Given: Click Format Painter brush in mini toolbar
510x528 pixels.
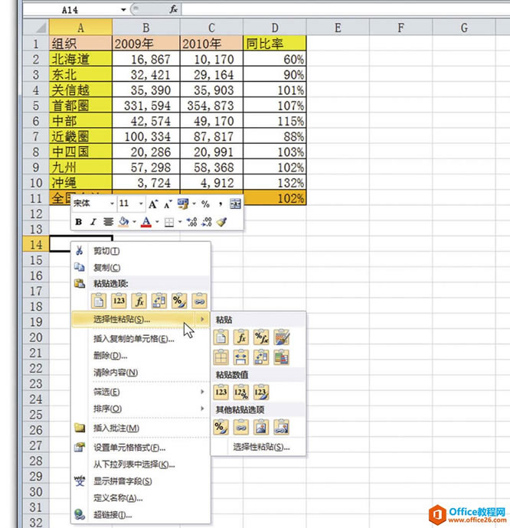Looking at the screenshot, I should click(221, 222).
